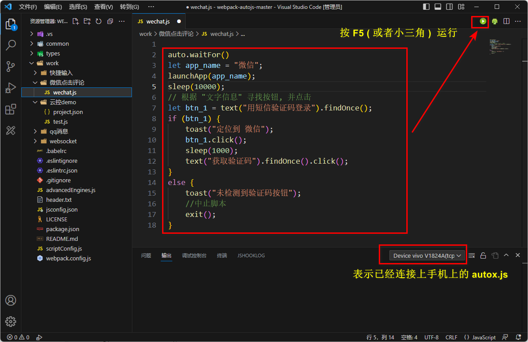
Task: Change indentation setting 空格: 4
Action: coord(409,337)
